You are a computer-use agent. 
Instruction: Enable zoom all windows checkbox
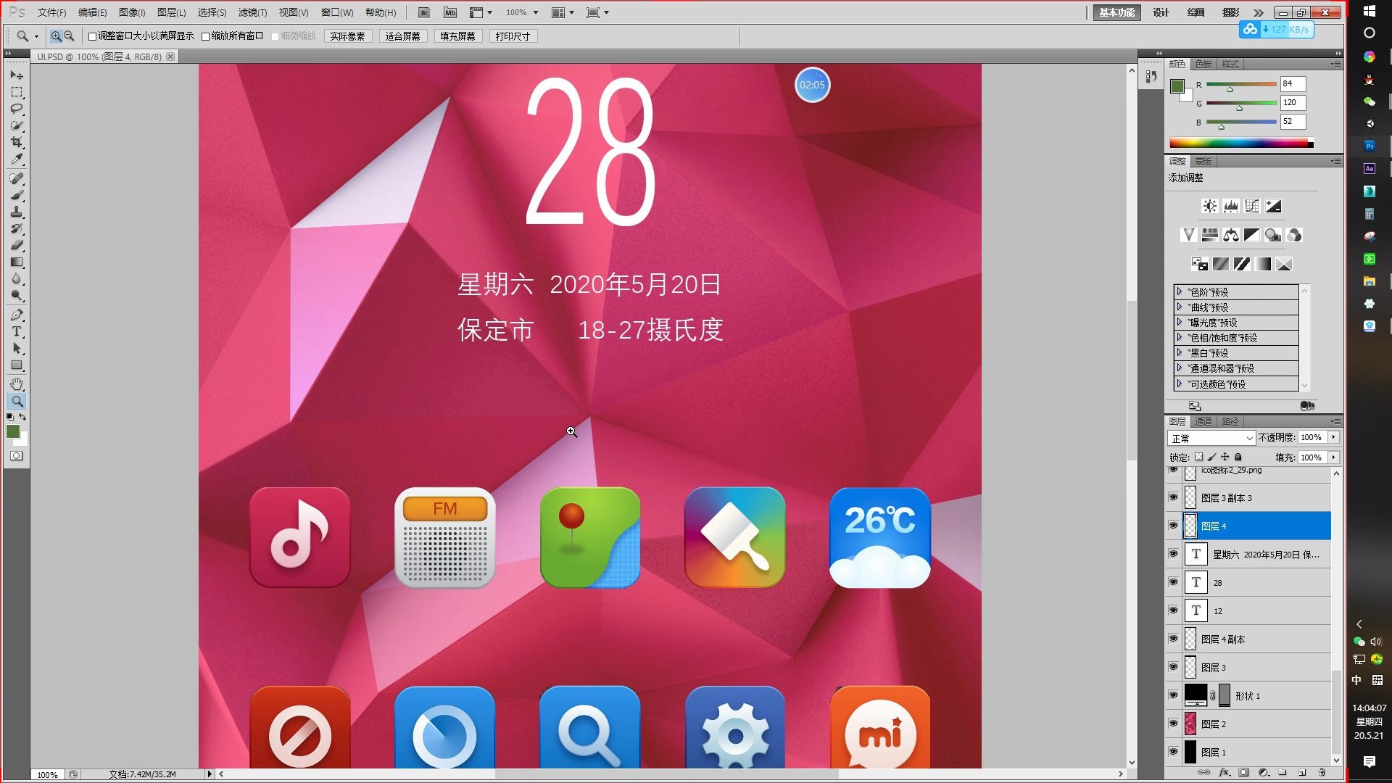pos(206,36)
